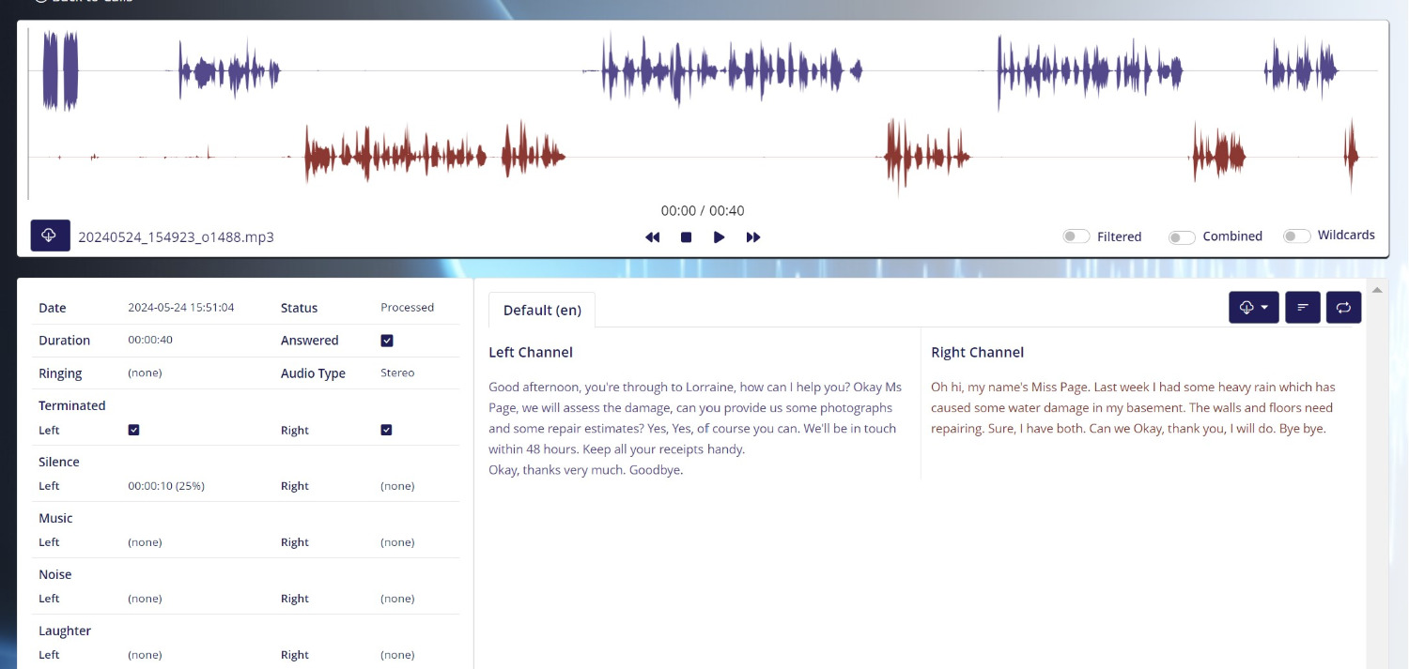The image size is (1409, 669).
Task: Toggle the Terminated Right checkbox
Action: click(x=387, y=430)
